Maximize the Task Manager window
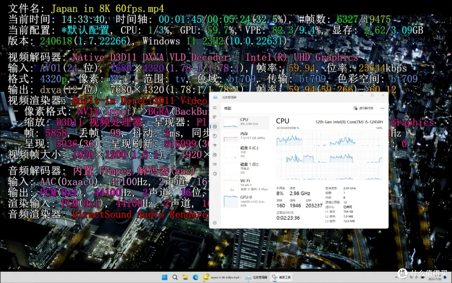The height and width of the screenshot is (283, 452). tap(372, 95)
